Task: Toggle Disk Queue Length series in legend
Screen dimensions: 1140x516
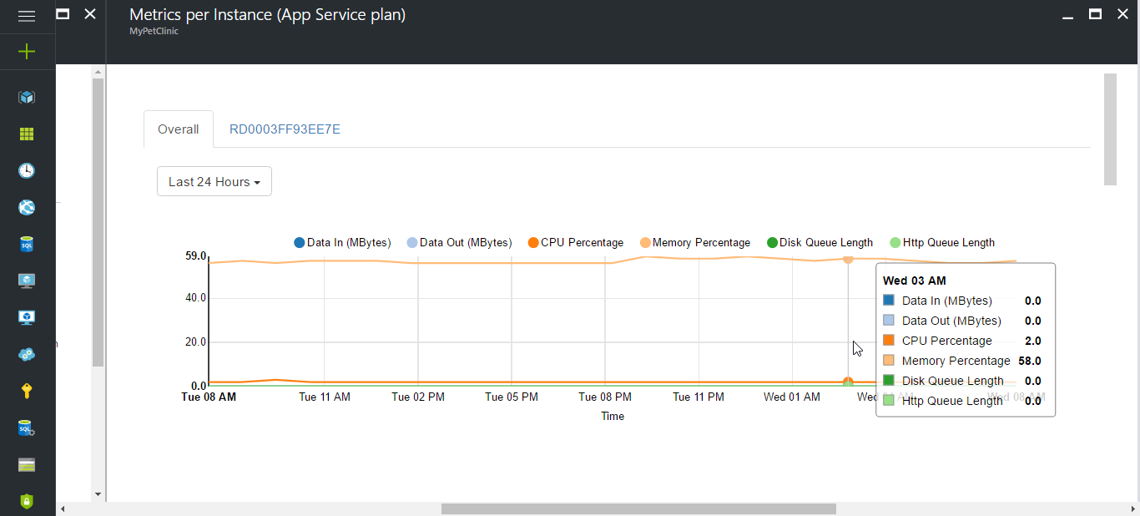Action: coord(820,243)
